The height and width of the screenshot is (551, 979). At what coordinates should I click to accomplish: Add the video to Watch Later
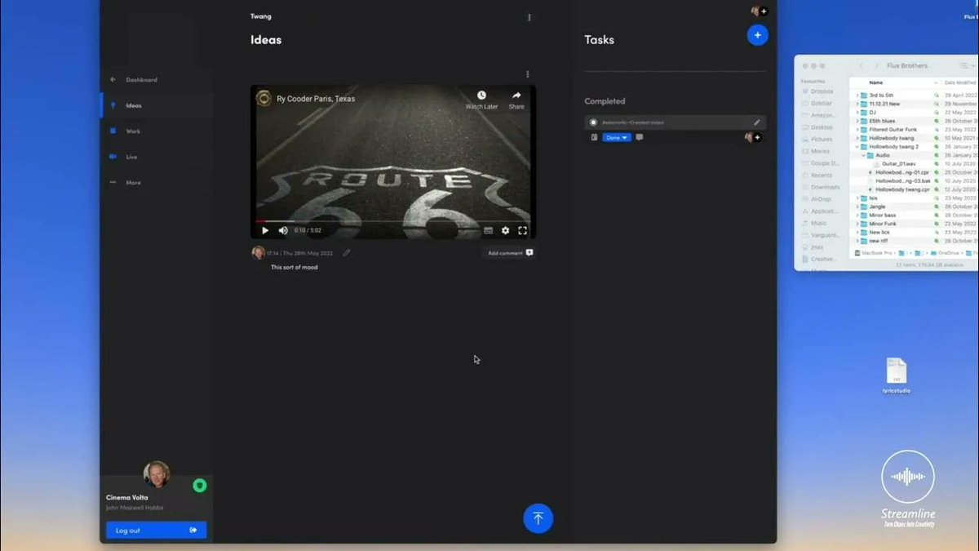(481, 100)
